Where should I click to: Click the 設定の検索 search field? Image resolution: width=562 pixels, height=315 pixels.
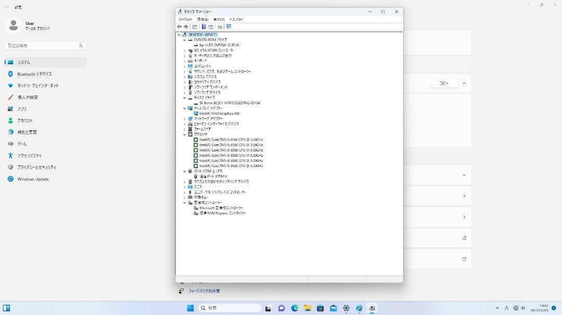44,45
